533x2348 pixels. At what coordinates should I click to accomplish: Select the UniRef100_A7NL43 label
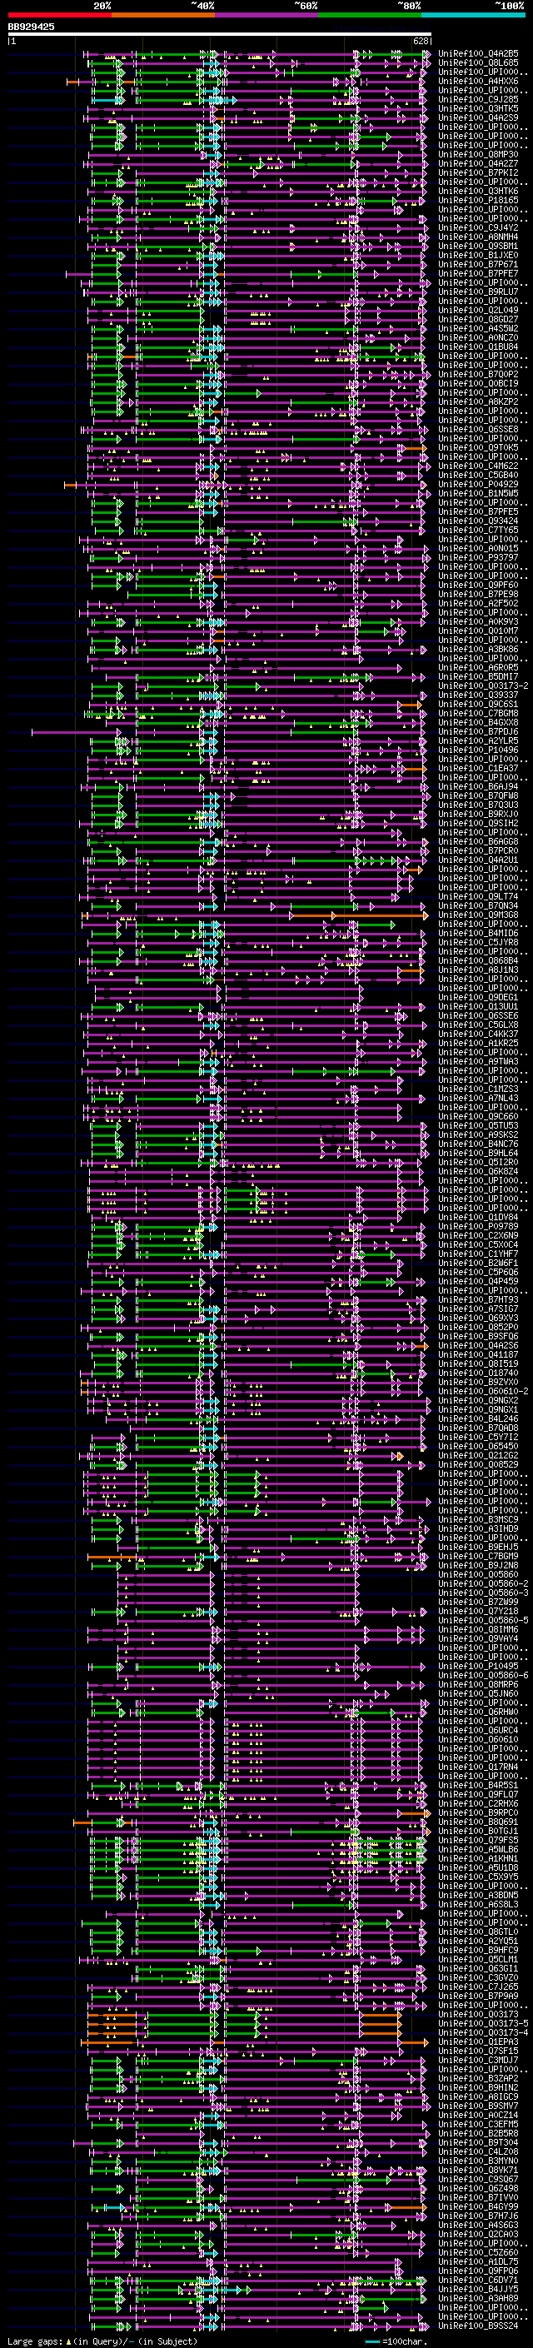click(x=478, y=1099)
